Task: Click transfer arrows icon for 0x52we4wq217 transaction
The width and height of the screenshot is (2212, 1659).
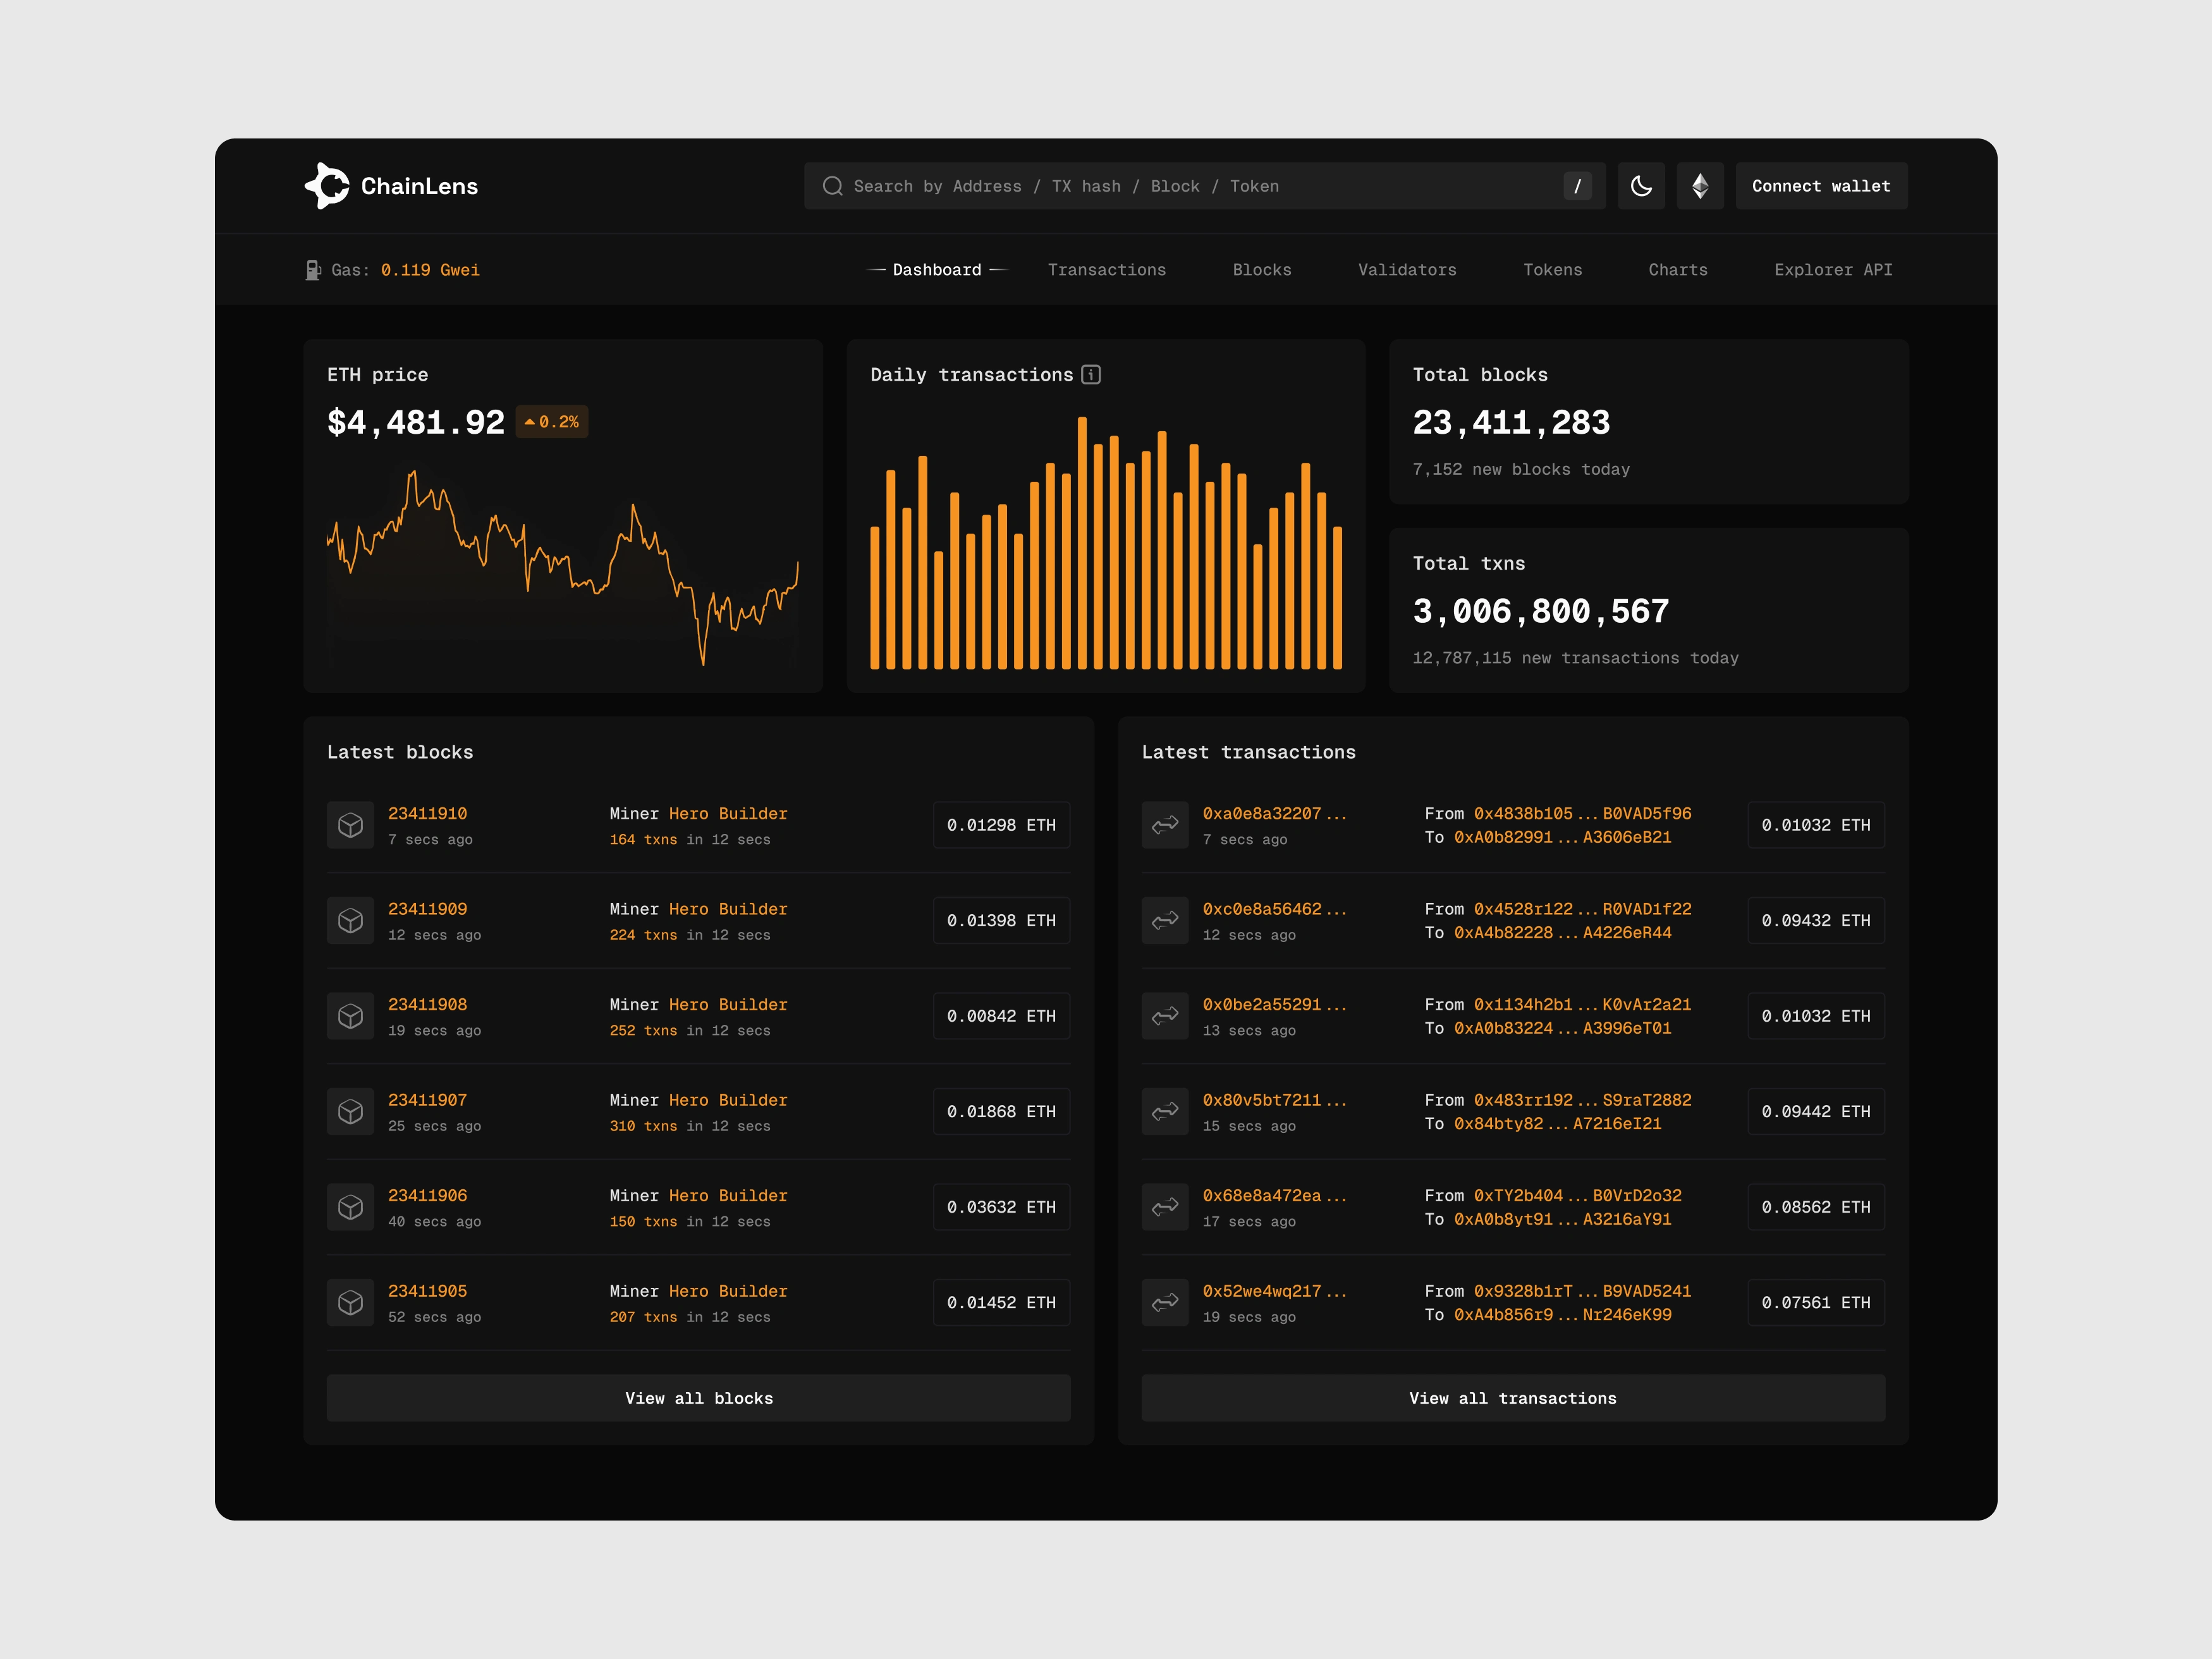Action: click(1165, 1303)
